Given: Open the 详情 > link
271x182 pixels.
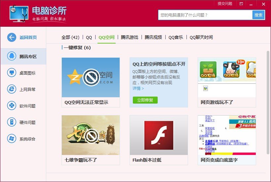Looking at the screenshot, I should click(138, 88).
